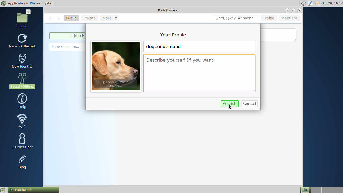This screenshot has width=343, height=193.
Task: Open the Blog pencil icon
Action: click(x=22, y=159)
